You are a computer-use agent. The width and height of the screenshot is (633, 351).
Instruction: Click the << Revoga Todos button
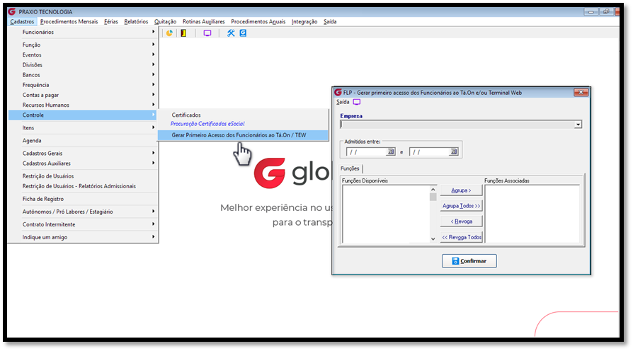click(461, 237)
